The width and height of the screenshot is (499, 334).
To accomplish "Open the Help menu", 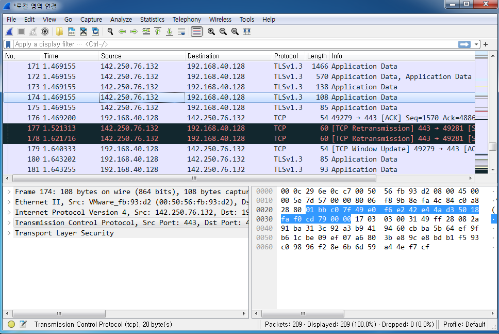I will pyautogui.click(x=269, y=20).
